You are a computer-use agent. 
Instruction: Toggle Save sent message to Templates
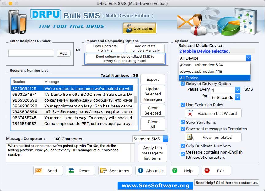point(182,129)
